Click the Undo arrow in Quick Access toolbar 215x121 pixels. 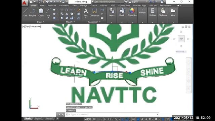pyautogui.click(x=51, y=2)
